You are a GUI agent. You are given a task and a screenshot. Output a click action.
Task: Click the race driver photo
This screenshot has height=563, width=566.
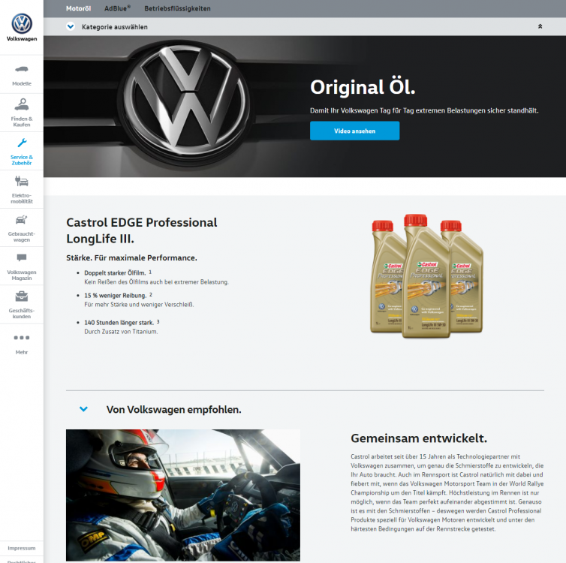coord(182,494)
